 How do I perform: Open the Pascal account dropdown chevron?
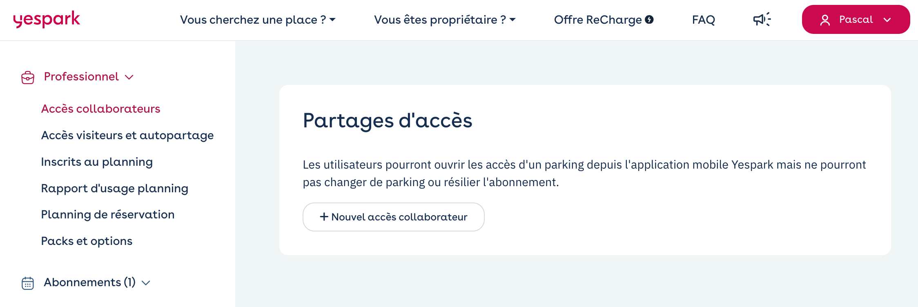click(887, 20)
